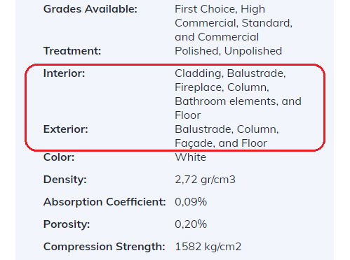Viewport: 350px width, 260px height.
Task: Click the Porosity label
Action: click(67, 224)
